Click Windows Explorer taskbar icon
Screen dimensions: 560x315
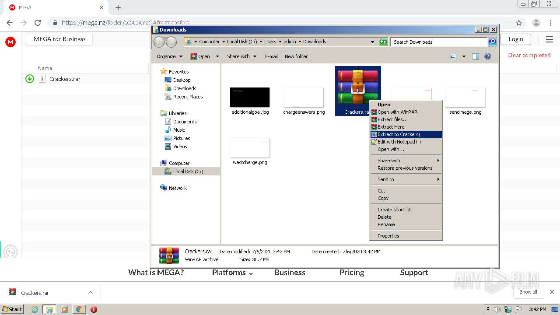[49, 309]
